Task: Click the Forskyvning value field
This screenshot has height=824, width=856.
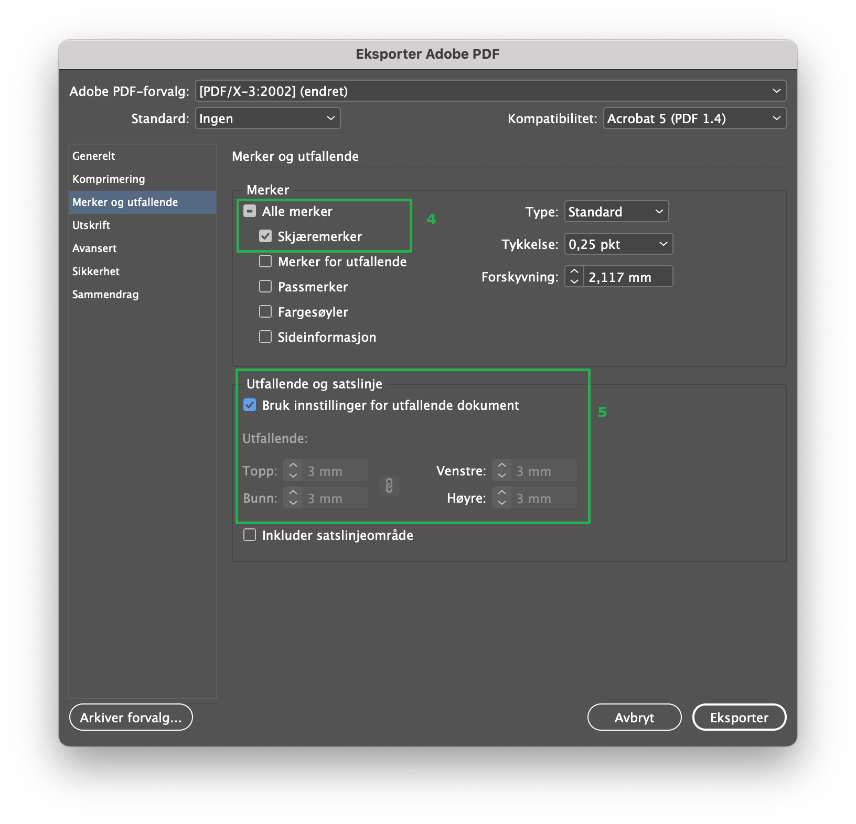Action: [628, 277]
